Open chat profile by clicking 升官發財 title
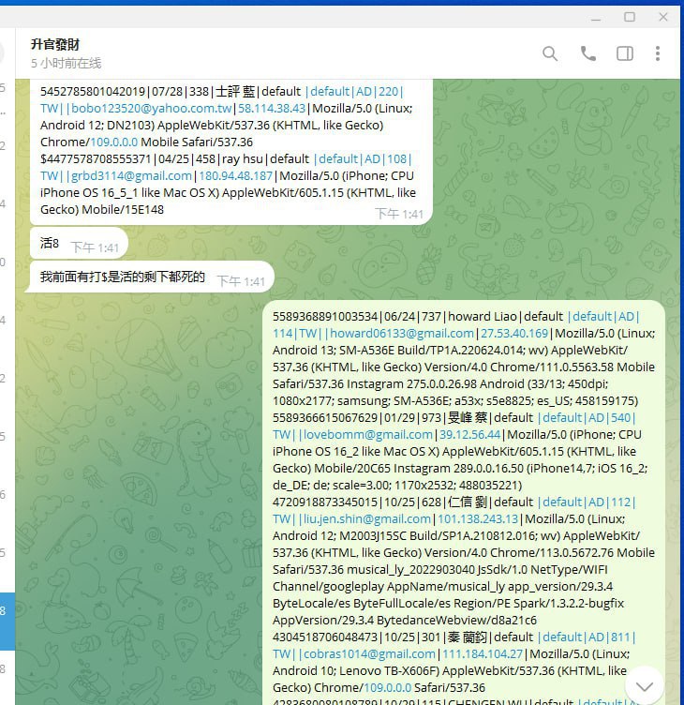Screen dimensions: 684x705 tap(55, 44)
